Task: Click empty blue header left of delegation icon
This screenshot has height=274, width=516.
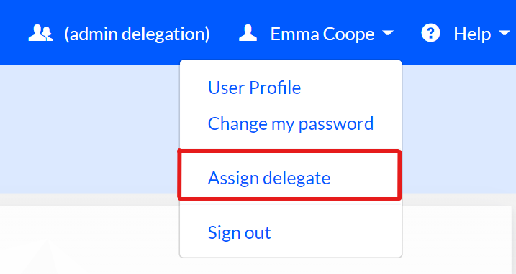Action: pyautogui.click(x=13, y=33)
